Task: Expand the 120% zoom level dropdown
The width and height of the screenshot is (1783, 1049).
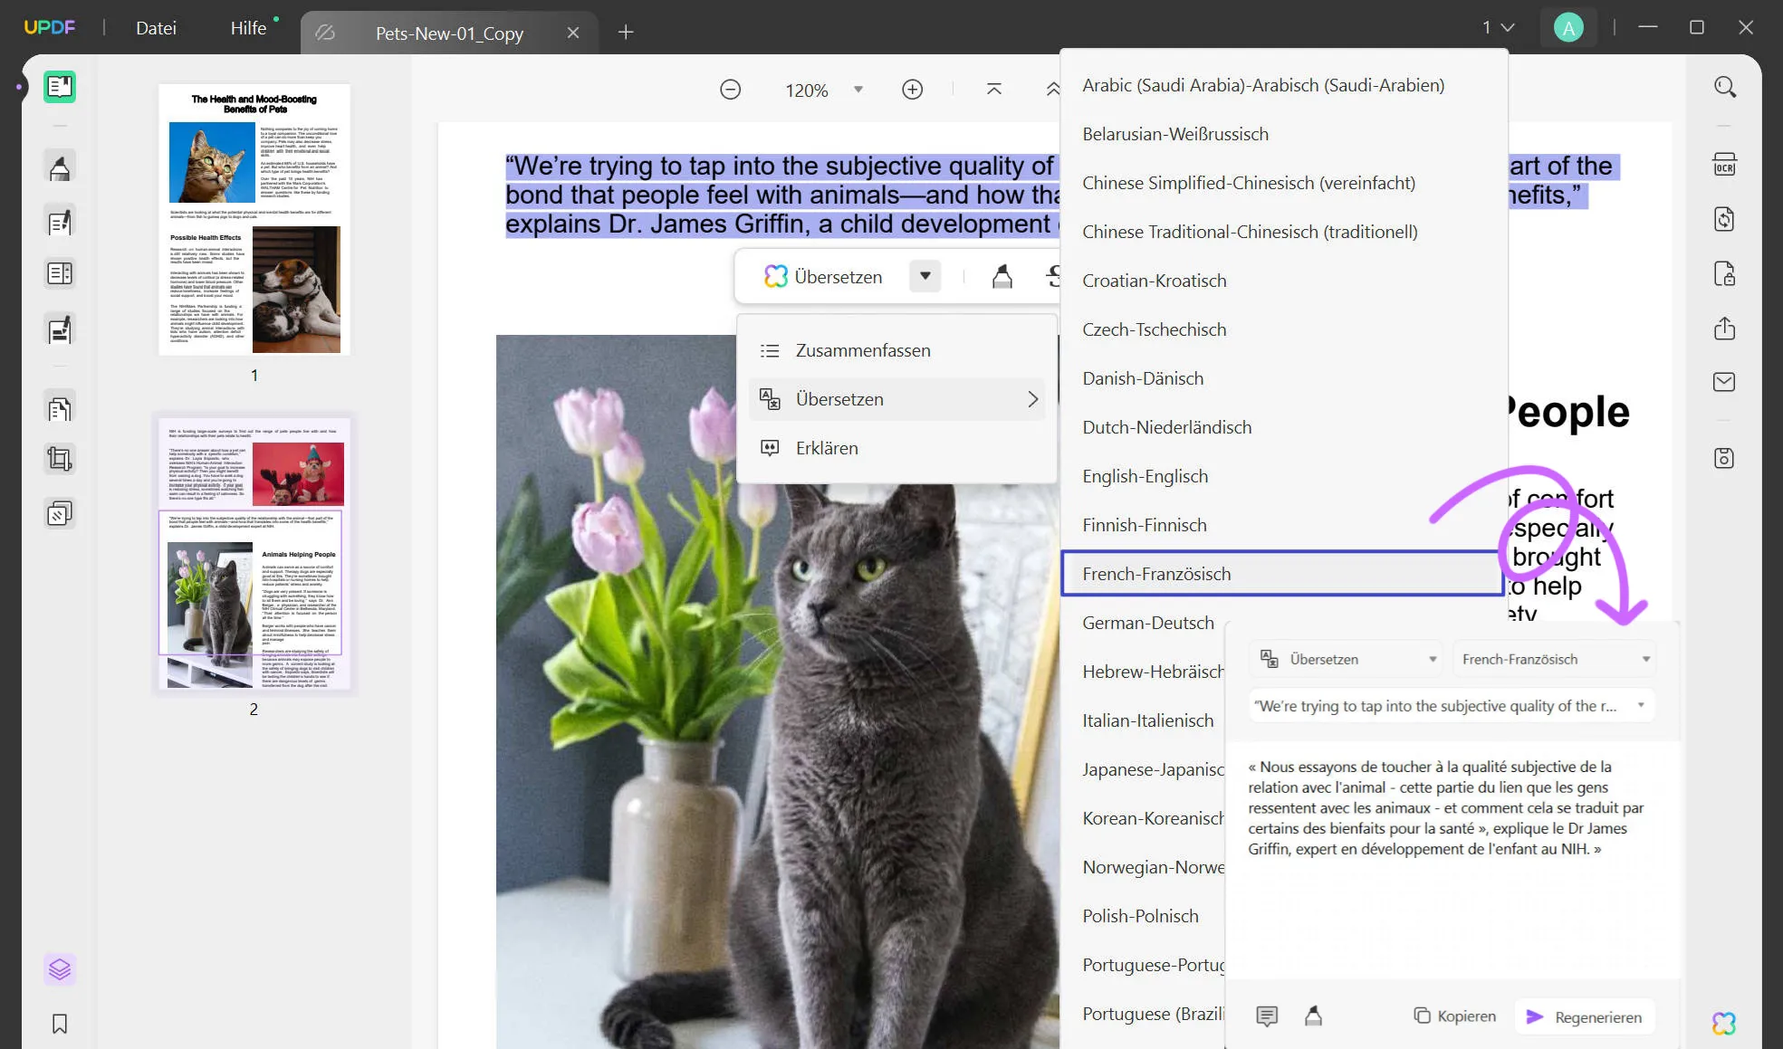Action: (x=858, y=90)
